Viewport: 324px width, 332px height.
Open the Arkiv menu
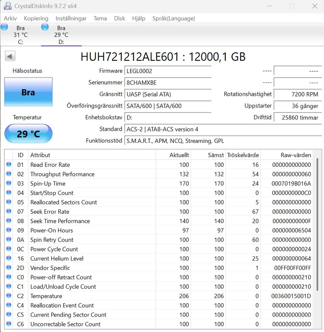tap(10, 18)
